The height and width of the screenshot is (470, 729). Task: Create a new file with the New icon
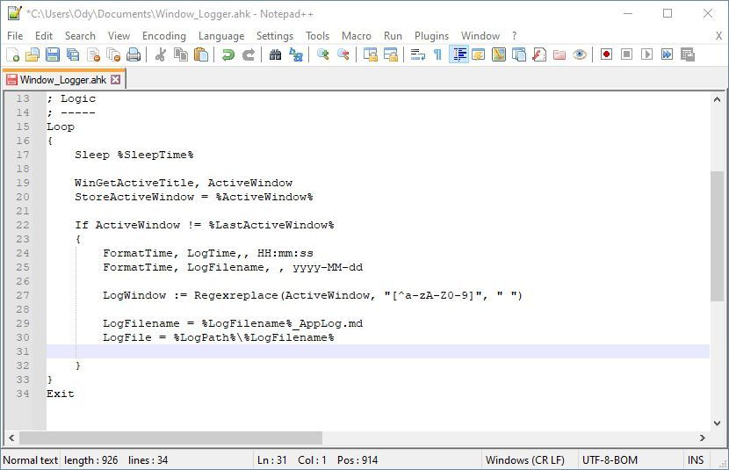(12, 54)
